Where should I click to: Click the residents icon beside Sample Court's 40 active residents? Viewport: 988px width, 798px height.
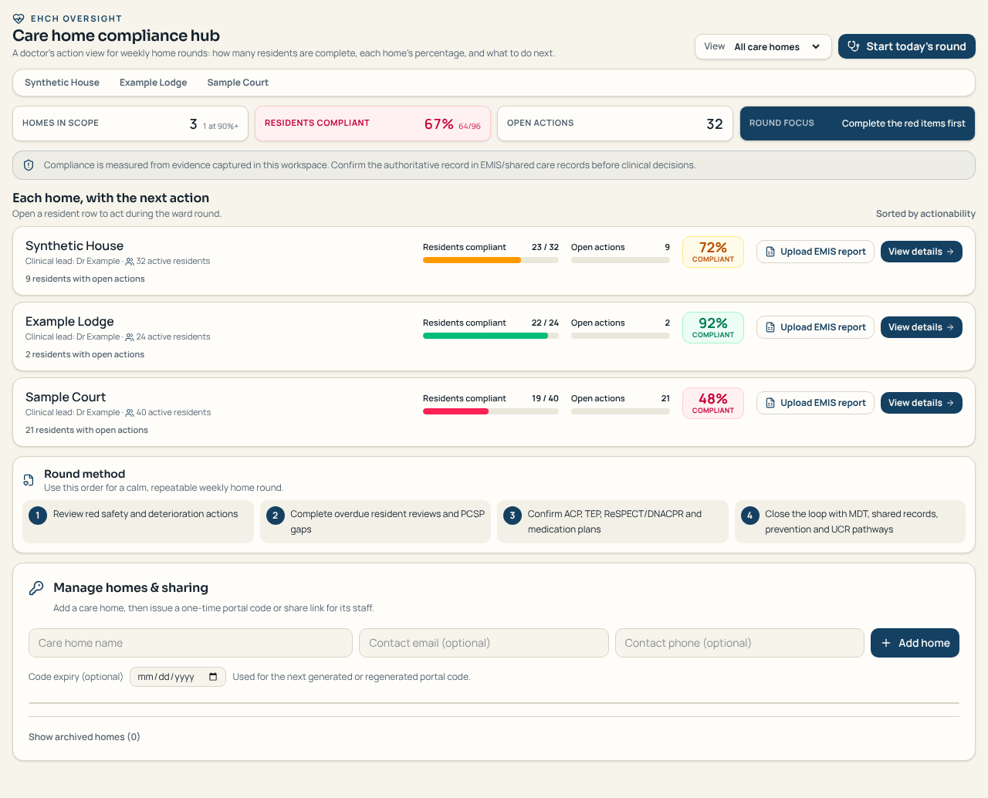click(x=130, y=413)
